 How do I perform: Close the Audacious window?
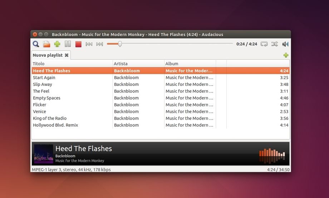[x=35, y=34]
